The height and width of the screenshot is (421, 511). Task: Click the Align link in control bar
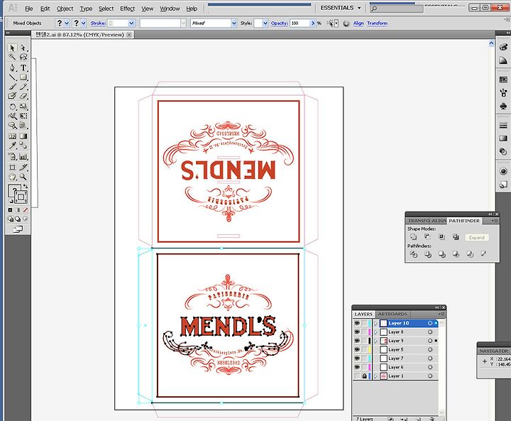[358, 23]
